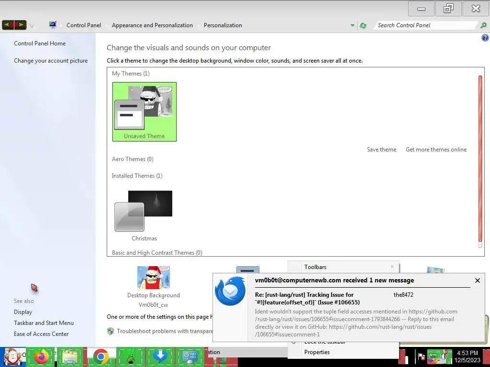490x367 pixels.
Task: Click Troubleshoot problems with transparency link
Action: [165, 331]
